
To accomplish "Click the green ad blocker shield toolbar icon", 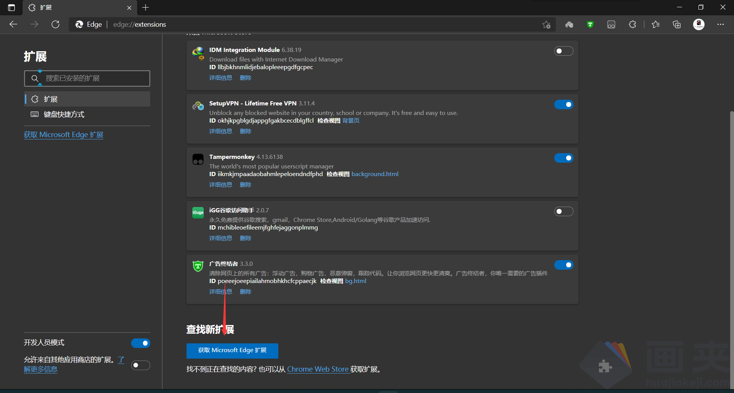I will click(590, 24).
